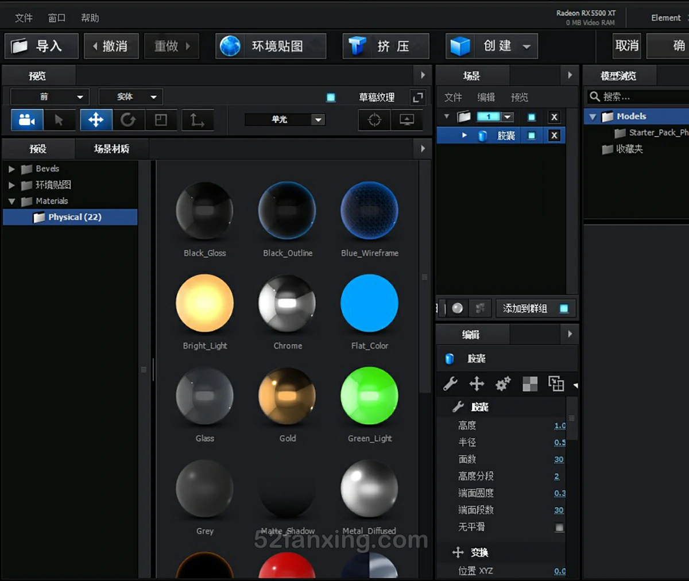The image size is (689, 581).
Task: Open the 预览 panel flyout arrow
Action: (423, 75)
